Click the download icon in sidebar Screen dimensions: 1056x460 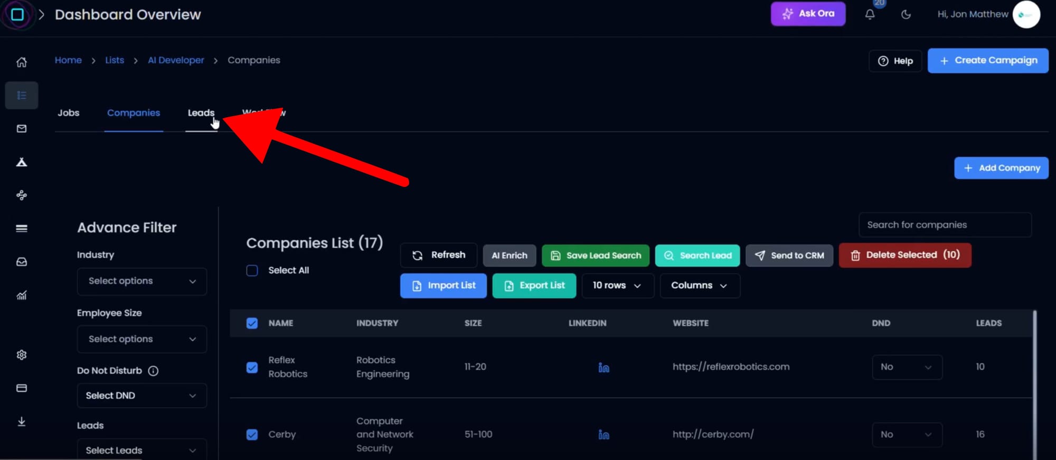(22, 421)
